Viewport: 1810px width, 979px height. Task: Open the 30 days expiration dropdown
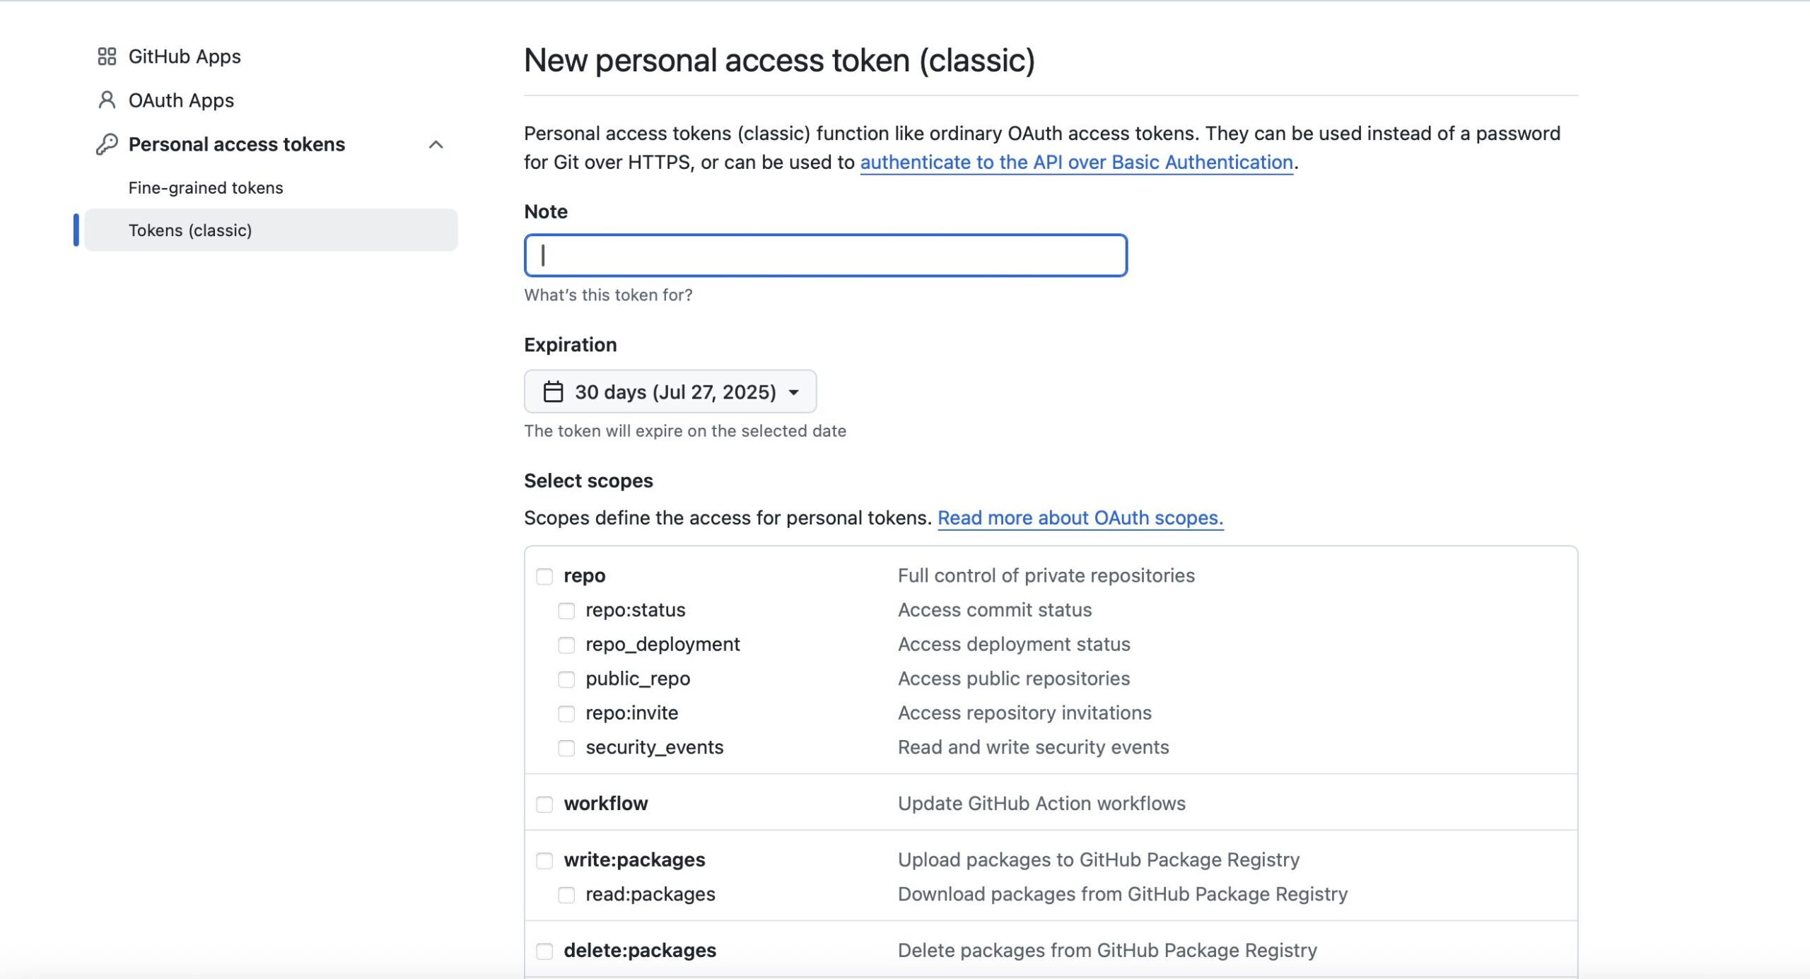coord(670,392)
